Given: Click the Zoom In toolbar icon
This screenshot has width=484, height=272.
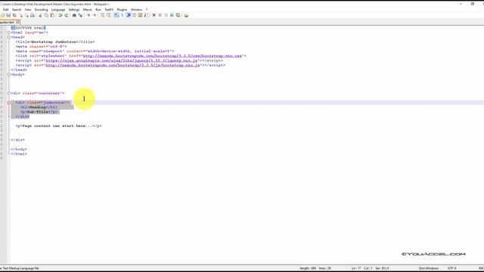Looking at the screenshot, I should pos(88,15).
